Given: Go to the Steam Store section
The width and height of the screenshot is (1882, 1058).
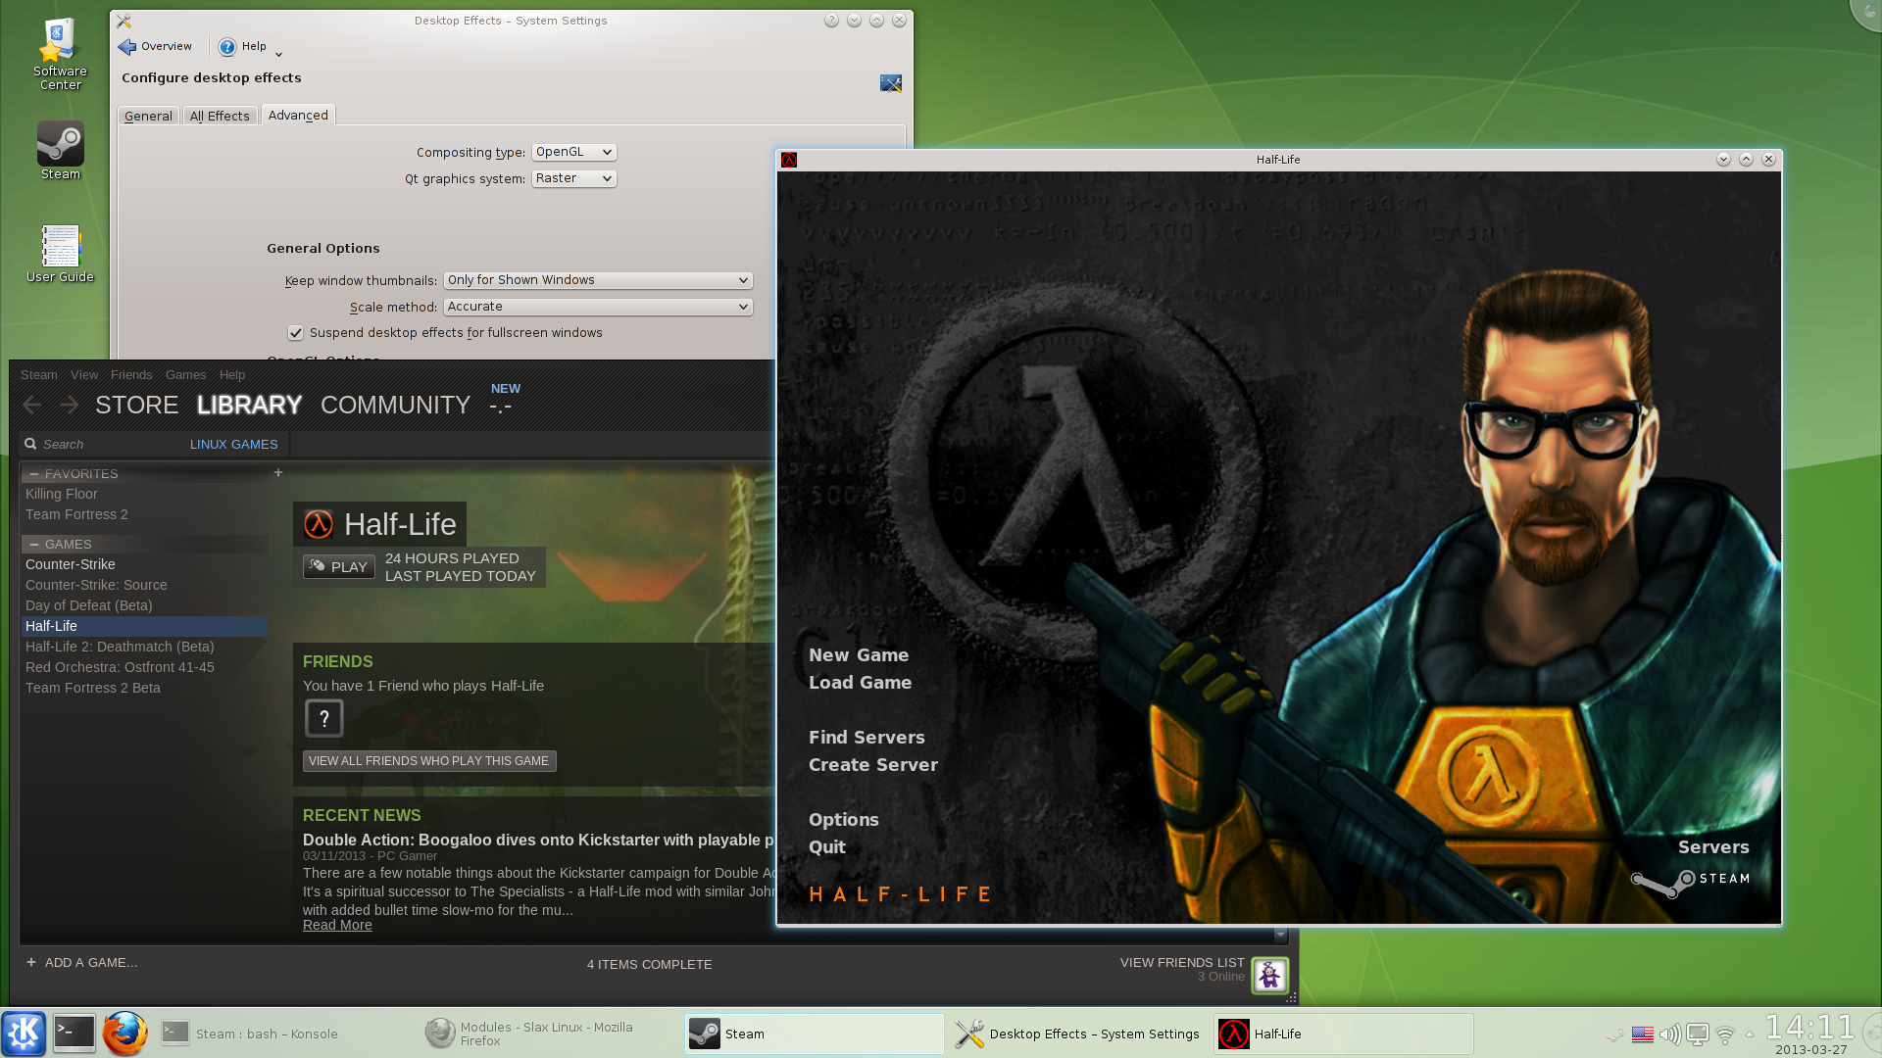Looking at the screenshot, I should (136, 405).
